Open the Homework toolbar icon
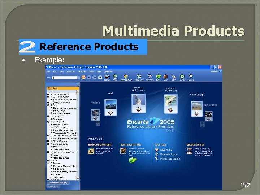Image resolution: width=260 pixels, height=195 pixels. [x=139, y=78]
